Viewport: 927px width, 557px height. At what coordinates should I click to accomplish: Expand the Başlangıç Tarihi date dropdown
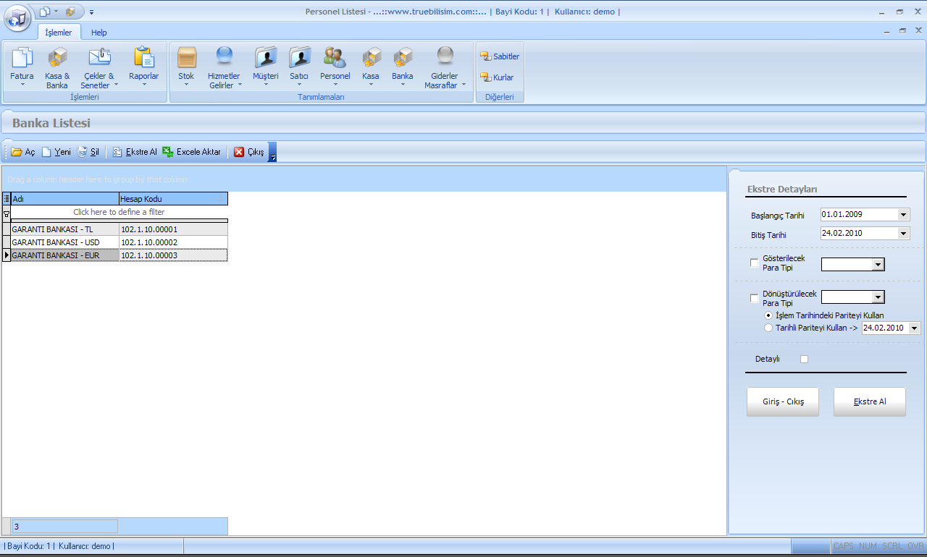click(902, 215)
